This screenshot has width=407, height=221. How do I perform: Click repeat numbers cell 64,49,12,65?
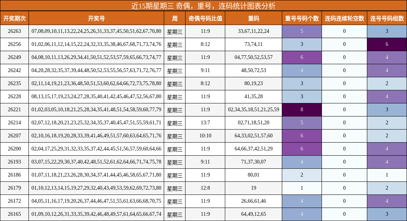coord(254,214)
